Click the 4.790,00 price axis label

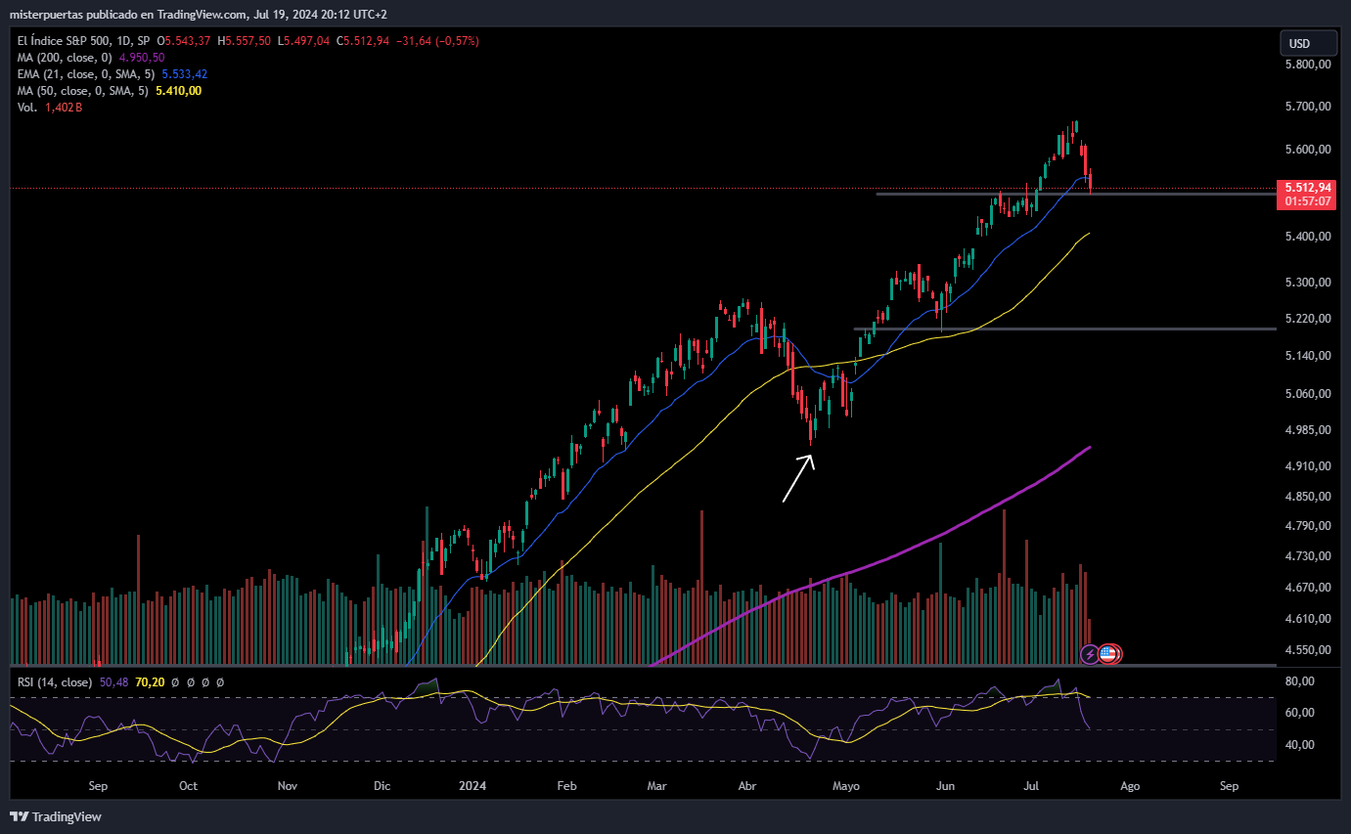click(1308, 526)
